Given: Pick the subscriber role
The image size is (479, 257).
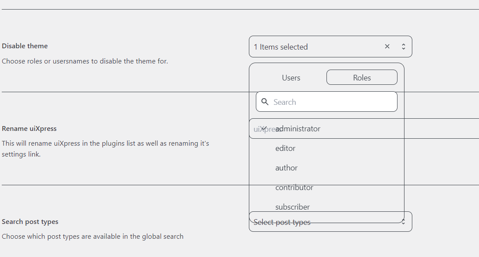Looking at the screenshot, I should [292, 207].
